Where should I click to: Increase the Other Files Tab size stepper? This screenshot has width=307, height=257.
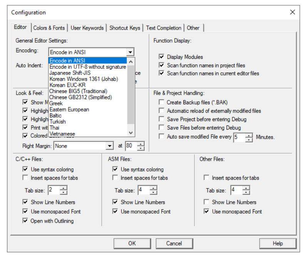(x=246, y=188)
